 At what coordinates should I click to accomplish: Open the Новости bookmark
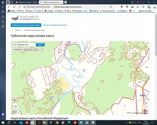tap(38, 11)
